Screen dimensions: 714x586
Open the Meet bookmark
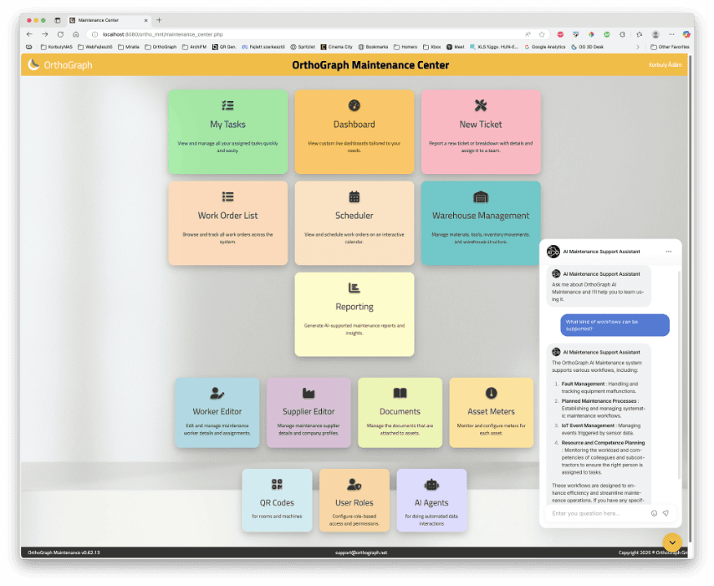[456, 47]
